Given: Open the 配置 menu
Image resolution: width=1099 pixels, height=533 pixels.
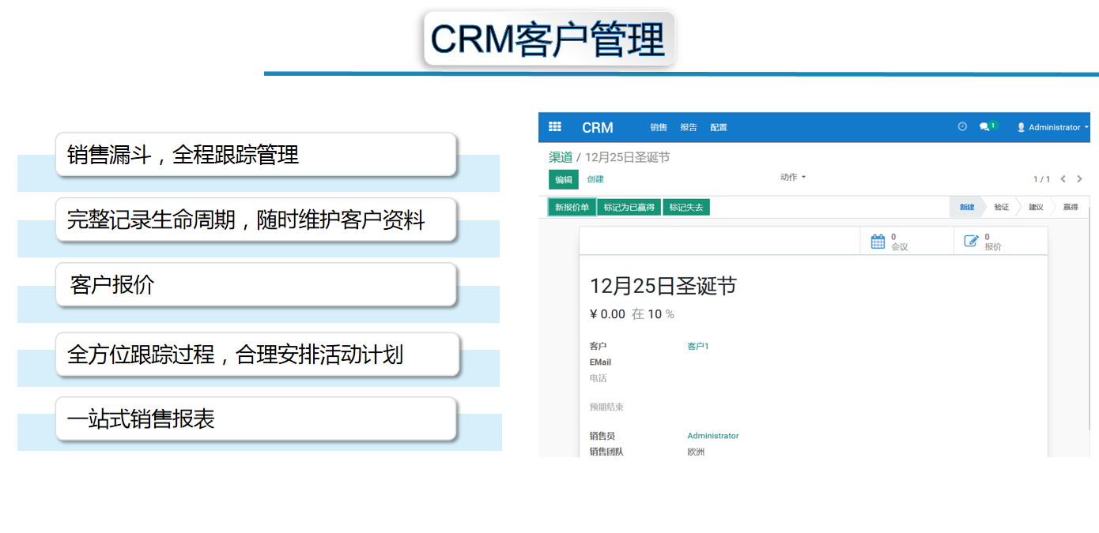Looking at the screenshot, I should 718,127.
